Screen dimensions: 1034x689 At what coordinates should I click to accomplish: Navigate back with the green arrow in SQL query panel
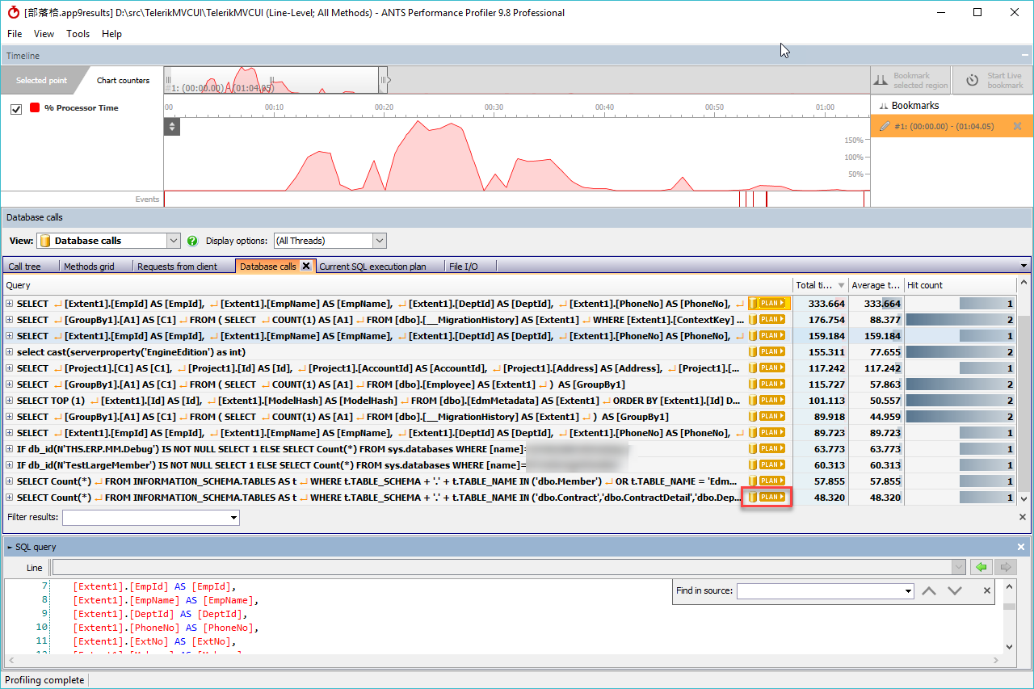tap(980, 566)
